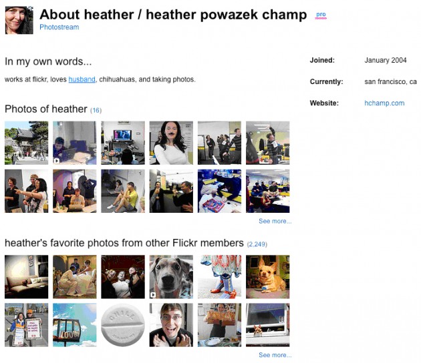The width and height of the screenshot is (421, 363).
Task: Click the pro badge next to name
Action: coord(321,15)
